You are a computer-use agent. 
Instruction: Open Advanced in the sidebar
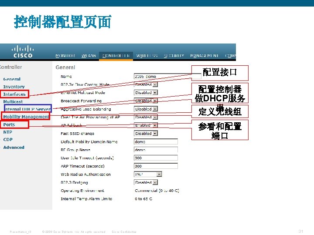[x=14, y=148]
